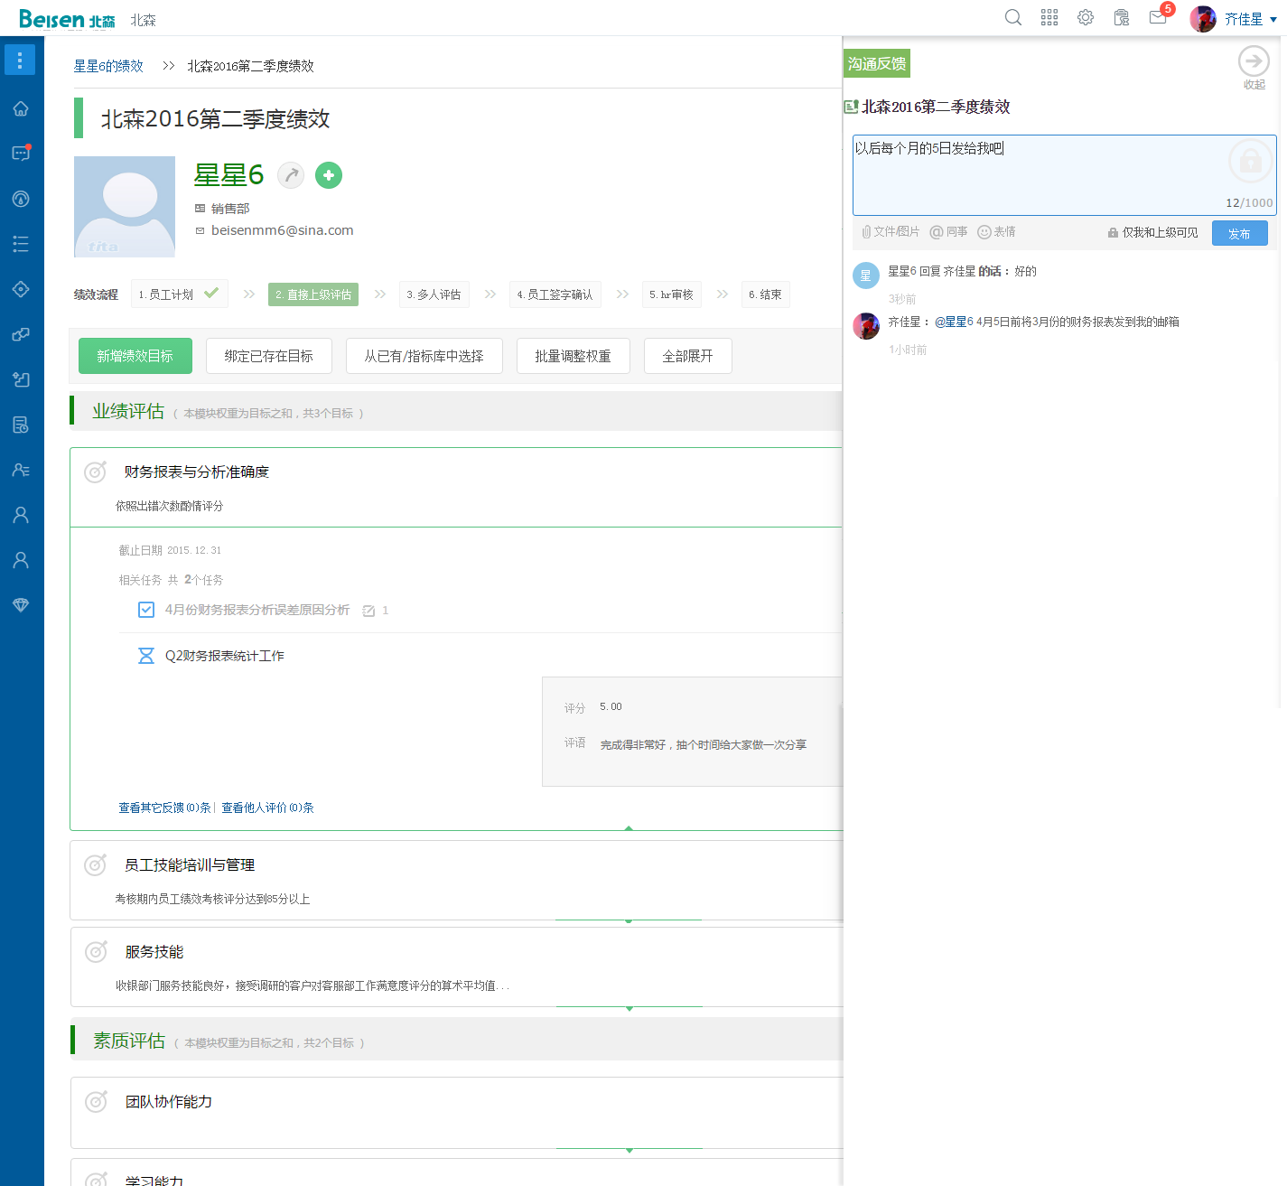Click 新增绩效目标 button
Image resolution: width=1287 pixels, height=1186 pixels.
135,356
